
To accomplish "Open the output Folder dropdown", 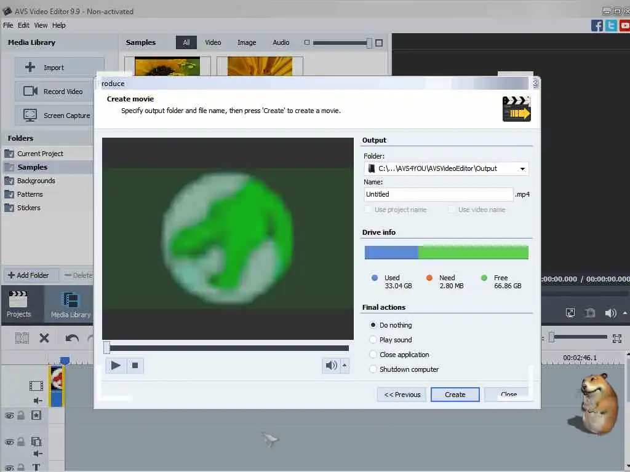I will coord(522,168).
